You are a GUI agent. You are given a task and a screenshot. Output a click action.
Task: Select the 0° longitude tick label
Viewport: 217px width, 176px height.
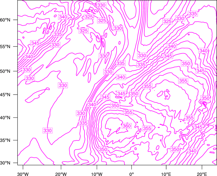pos(132,174)
